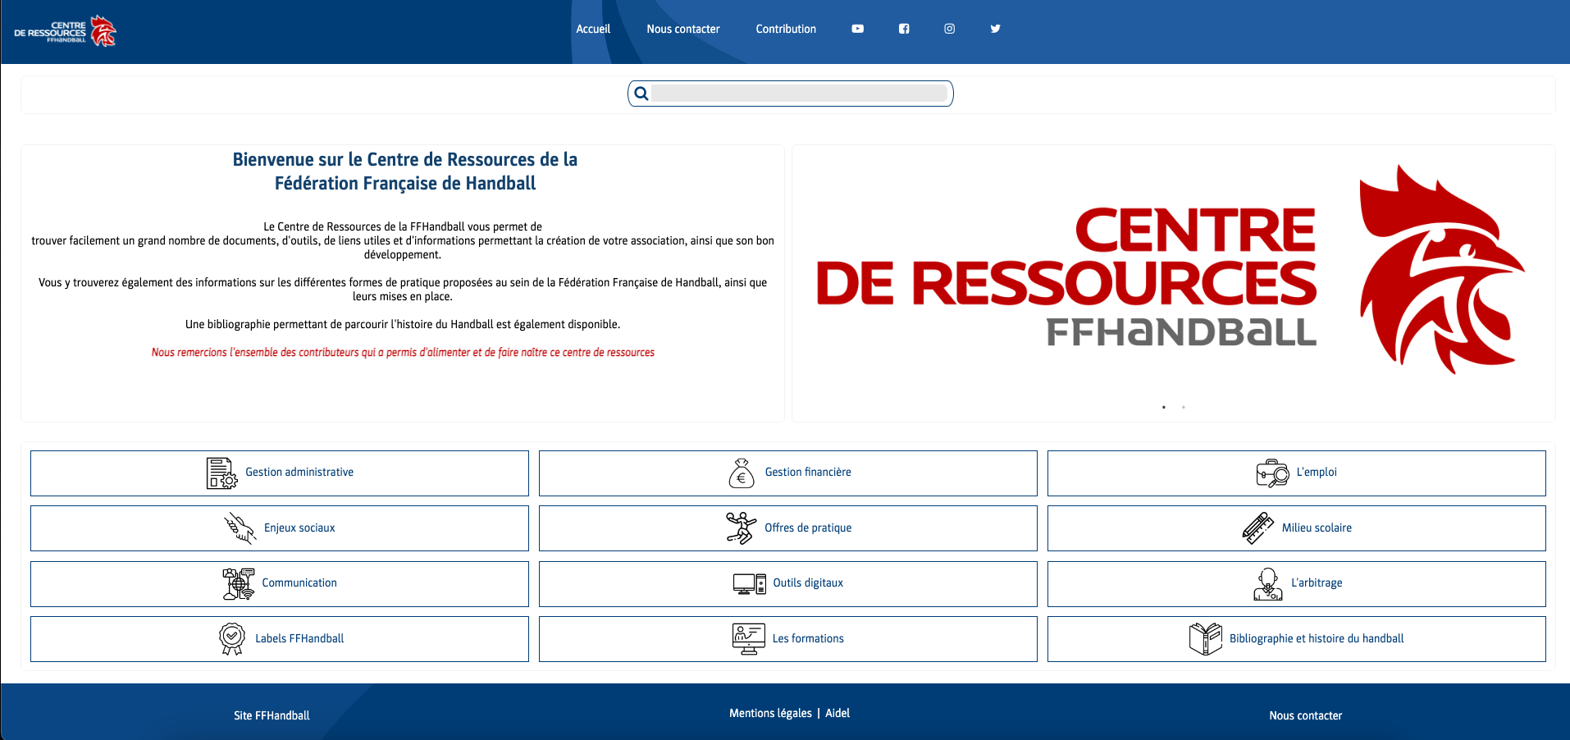The image size is (1570, 740).
Task: Click Nous contacter in the footer
Action: coord(1306,715)
